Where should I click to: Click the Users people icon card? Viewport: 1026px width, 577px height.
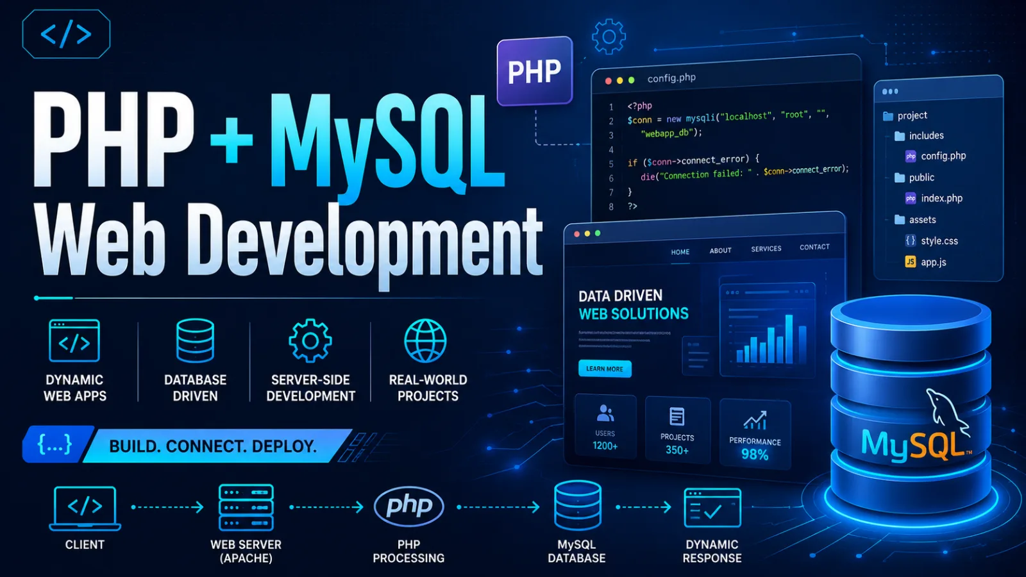click(x=605, y=427)
